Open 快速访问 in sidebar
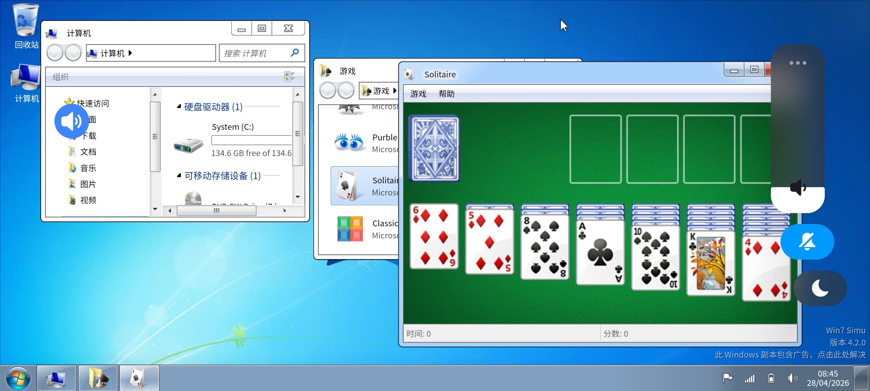 pyautogui.click(x=87, y=103)
